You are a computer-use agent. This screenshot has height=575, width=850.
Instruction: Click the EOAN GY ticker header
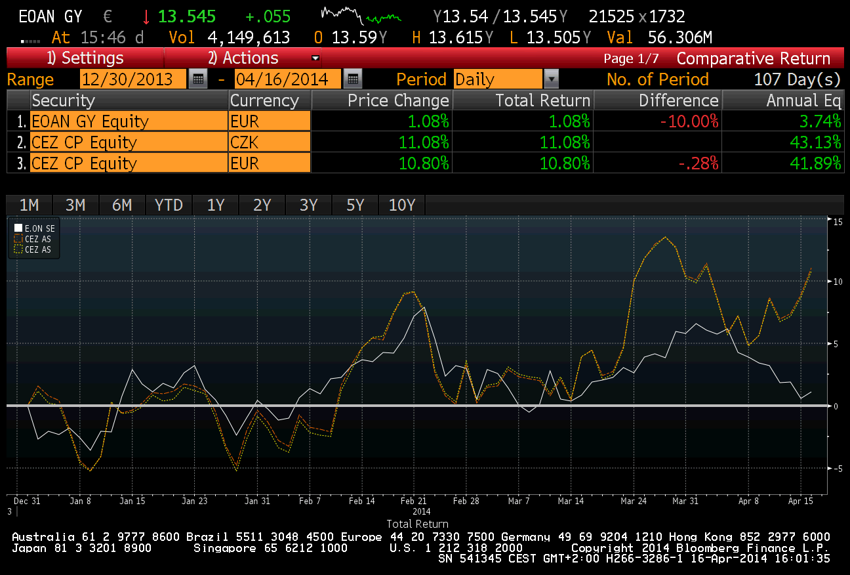(50, 16)
